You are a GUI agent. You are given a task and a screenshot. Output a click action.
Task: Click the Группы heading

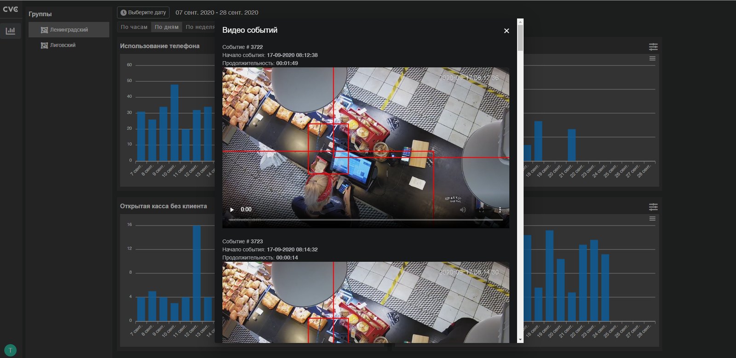40,14
